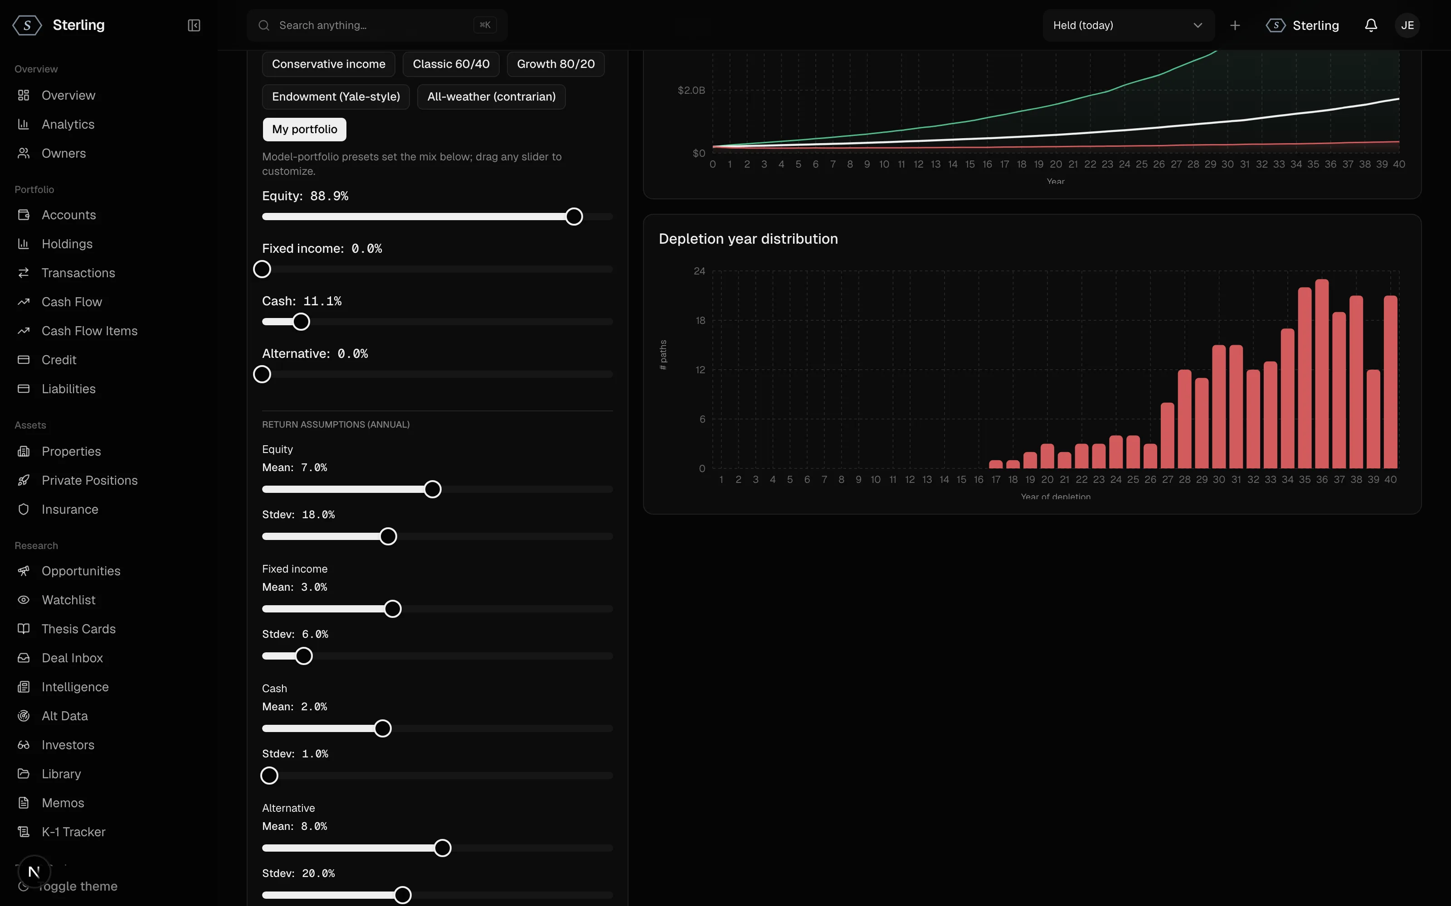Click the Investors binoculars icon
Image resolution: width=1451 pixels, height=906 pixels.
coord(24,745)
